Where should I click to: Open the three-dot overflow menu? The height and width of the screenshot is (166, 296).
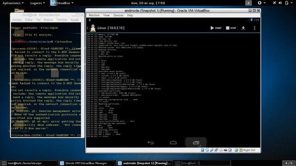254,28
